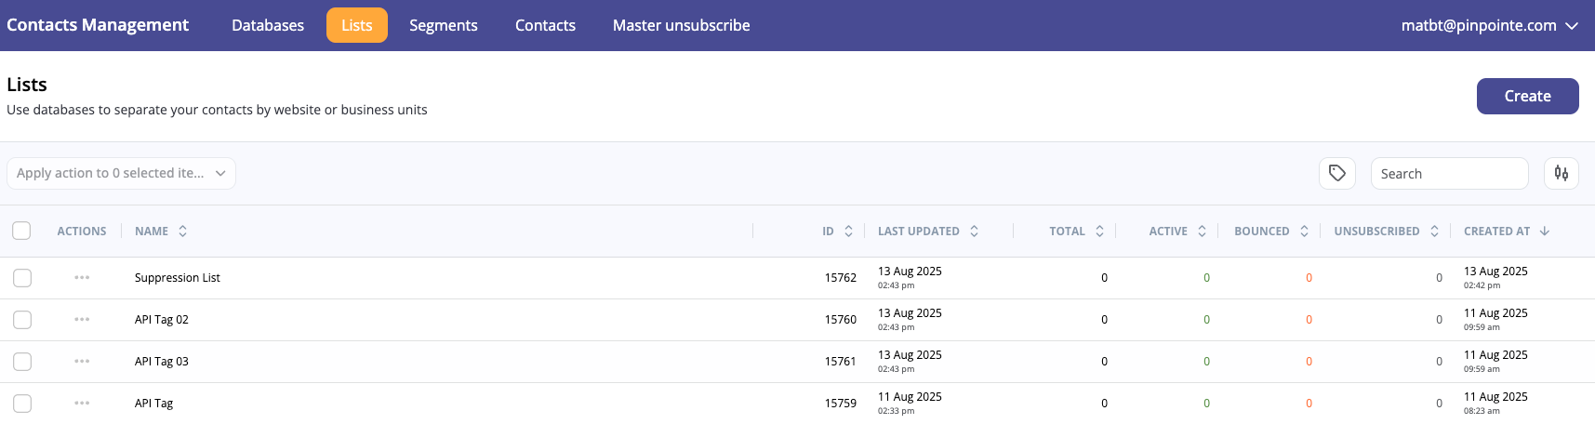
Task: Open actions ellipsis for API Tag (ID 15759) row
Action: pos(82,404)
